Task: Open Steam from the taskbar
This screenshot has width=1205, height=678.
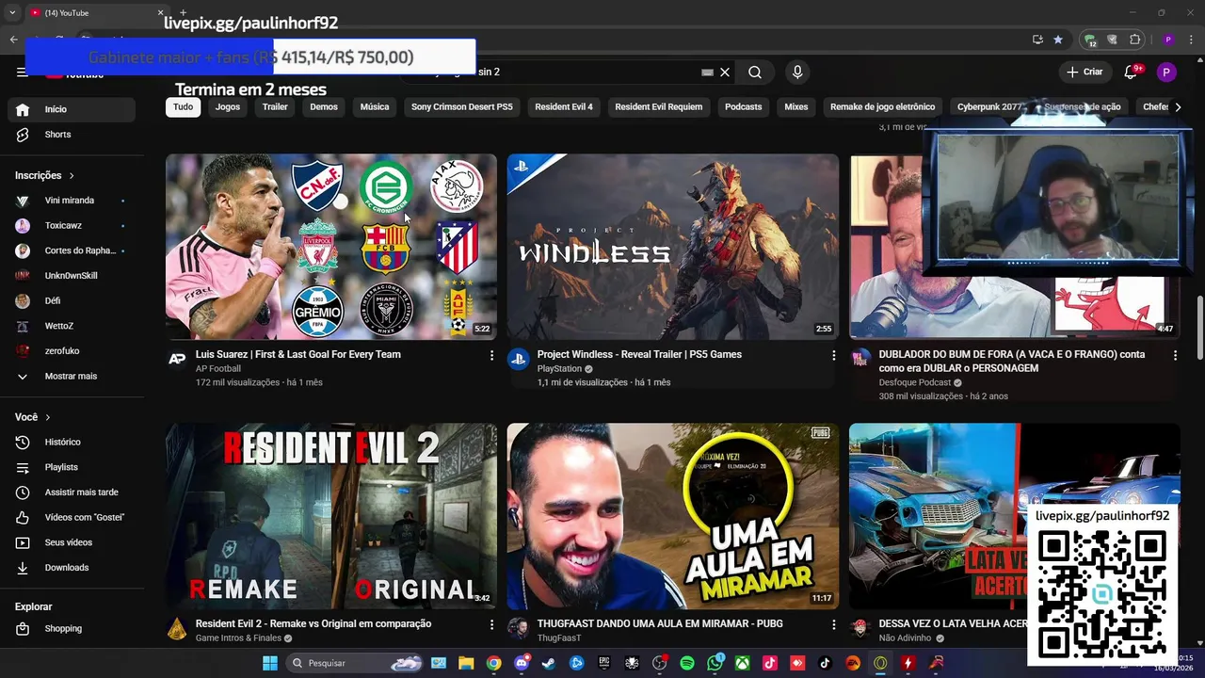Action: tap(549, 663)
